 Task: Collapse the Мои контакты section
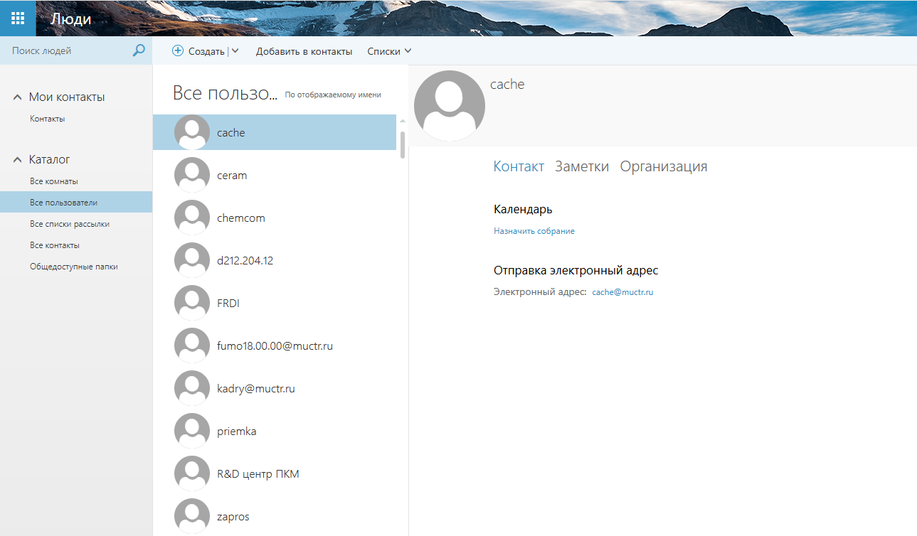click(x=18, y=97)
